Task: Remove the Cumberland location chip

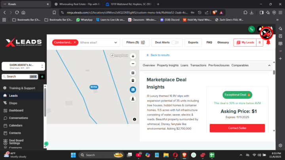Action: 75,42
